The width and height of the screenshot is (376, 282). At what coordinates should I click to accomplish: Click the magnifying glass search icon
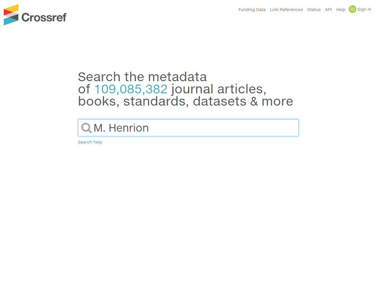(x=86, y=128)
